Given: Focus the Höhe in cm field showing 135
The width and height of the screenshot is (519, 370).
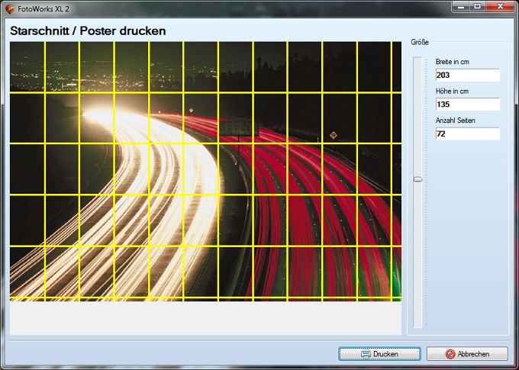Looking at the screenshot, I should [x=467, y=105].
